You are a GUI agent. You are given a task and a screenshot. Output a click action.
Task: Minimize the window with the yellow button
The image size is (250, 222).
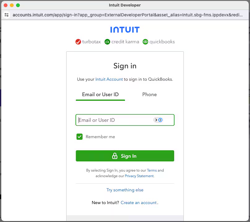(12, 5)
